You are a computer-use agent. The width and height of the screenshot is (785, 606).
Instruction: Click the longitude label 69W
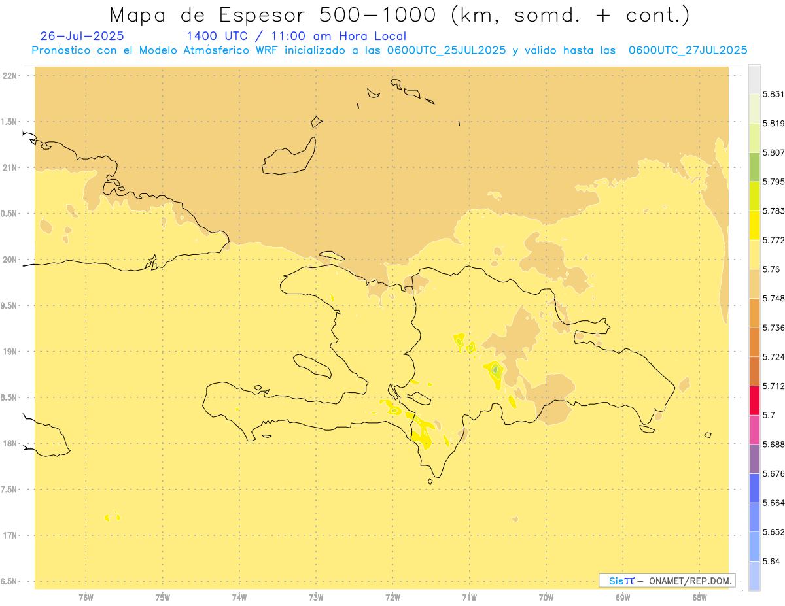coord(623,597)
